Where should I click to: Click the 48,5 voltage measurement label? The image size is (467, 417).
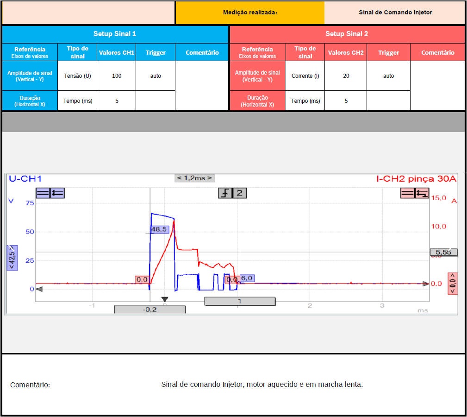[159, 229]
